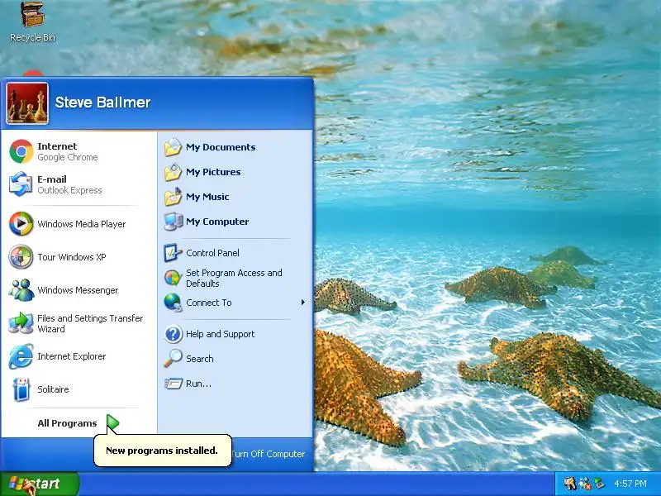Screen dimensions: 661x496
Task: Select the Steve Ballmer user name
Action: pyautogui.click(x=102, y=102)
